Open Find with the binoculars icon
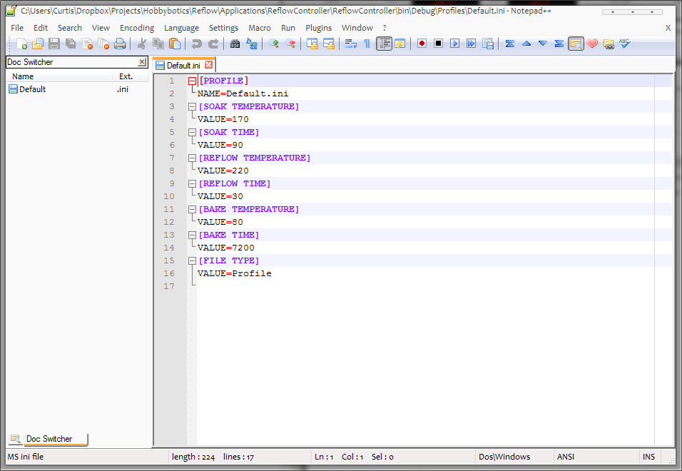 click(x=235, y=44)
